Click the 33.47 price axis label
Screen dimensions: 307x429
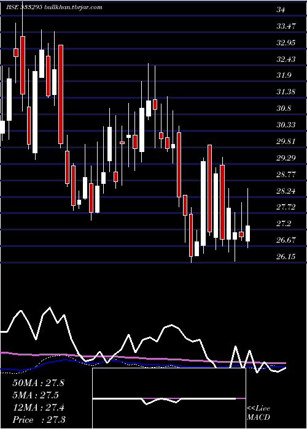(286, 26)
